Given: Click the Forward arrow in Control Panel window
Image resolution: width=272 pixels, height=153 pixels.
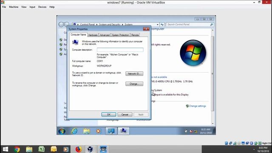Looking at the screenshot, I should tap(67, 25).
